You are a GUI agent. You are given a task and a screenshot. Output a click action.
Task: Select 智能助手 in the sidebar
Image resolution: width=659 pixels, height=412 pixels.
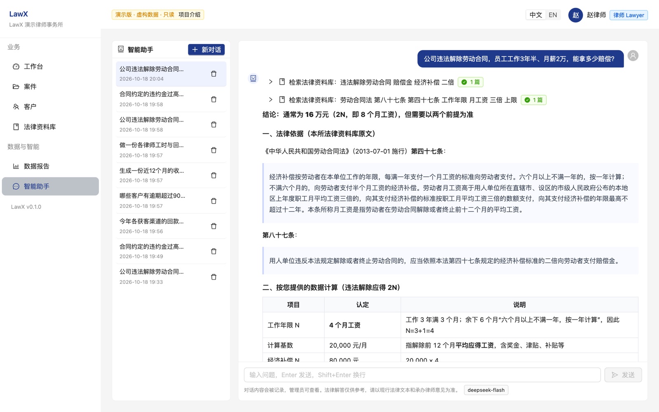50,186
